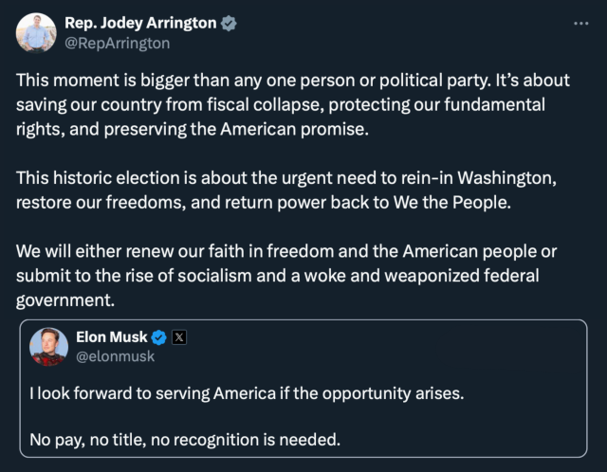The image size is (607, 472).
Task: Click Rep. Jodey Arrington's gray verified badge
Action: (x=229, y=24)
